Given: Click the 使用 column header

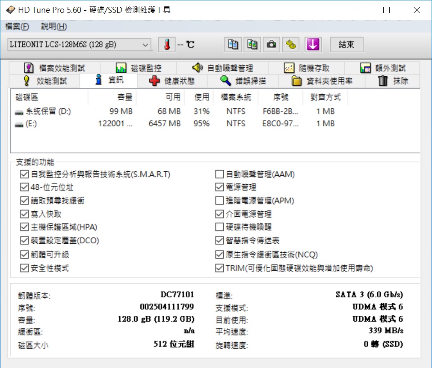Looking at the screenshot, I should coord(198,97).
